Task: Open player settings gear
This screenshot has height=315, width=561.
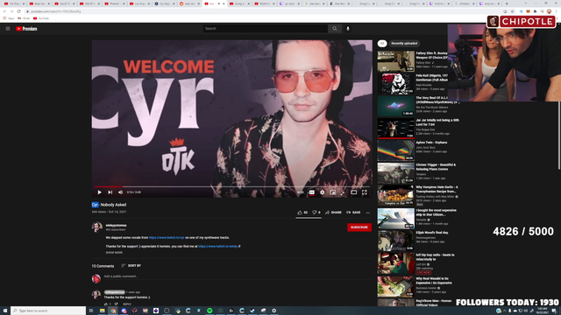Action: 323,192
